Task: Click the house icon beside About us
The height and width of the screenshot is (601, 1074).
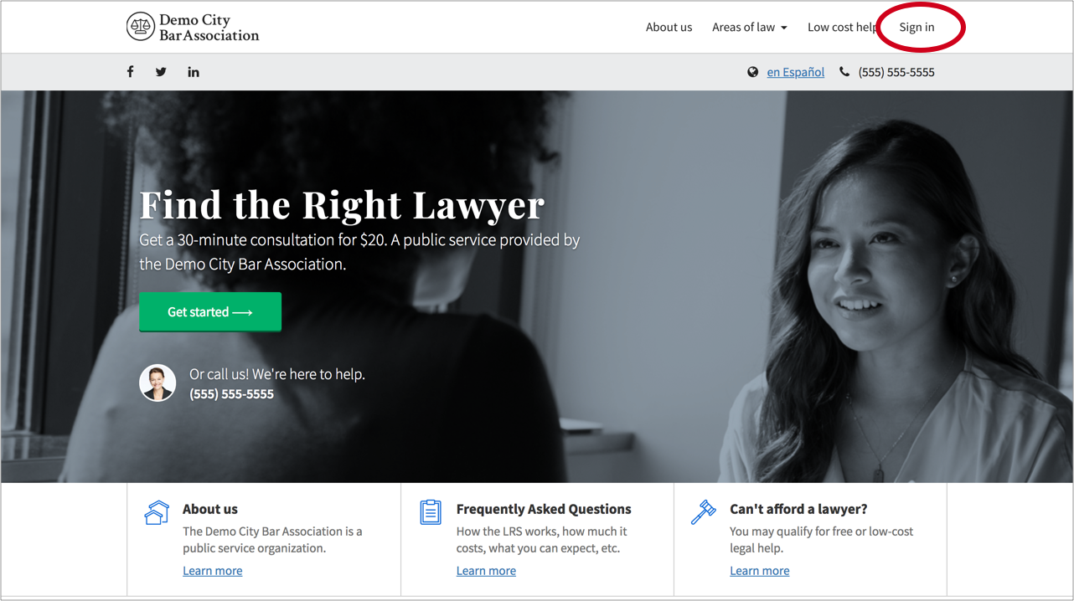Action: tap(157, 512)
